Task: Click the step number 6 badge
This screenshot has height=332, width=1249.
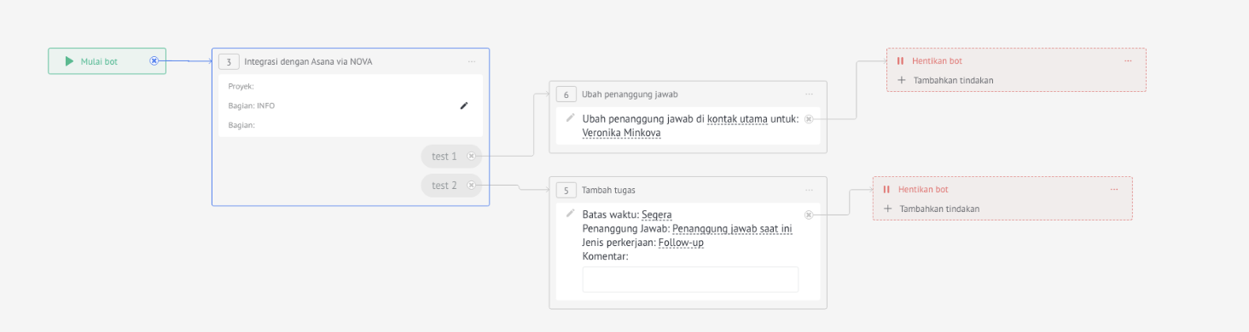Action: (566, 94)
